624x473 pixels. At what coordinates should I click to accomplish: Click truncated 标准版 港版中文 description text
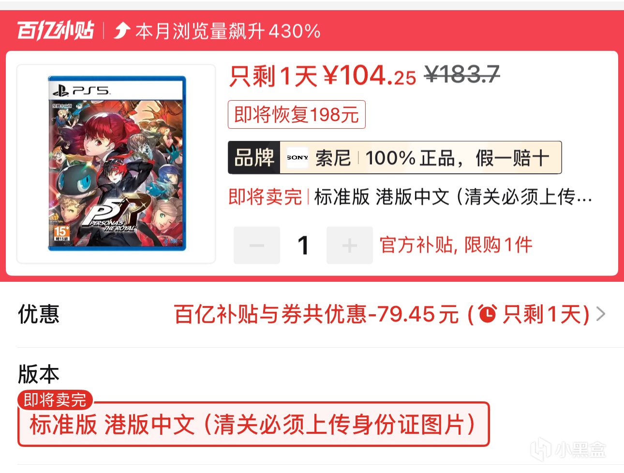tap(453, 197)
